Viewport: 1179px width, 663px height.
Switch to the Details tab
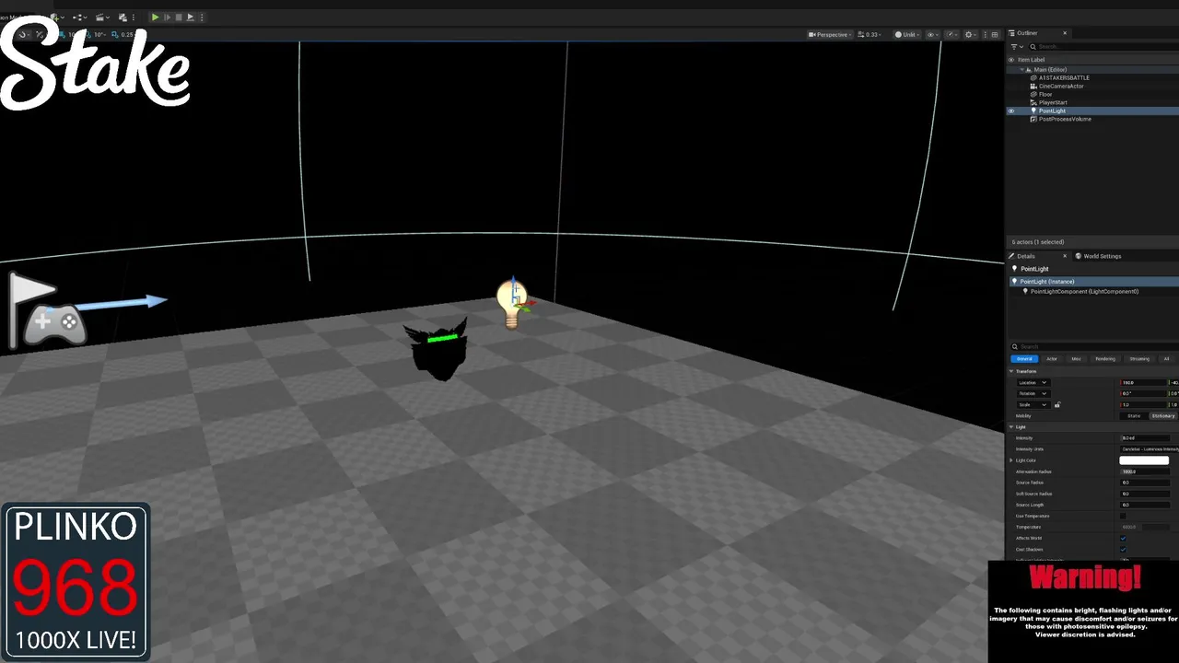(x=1026, y=256)
